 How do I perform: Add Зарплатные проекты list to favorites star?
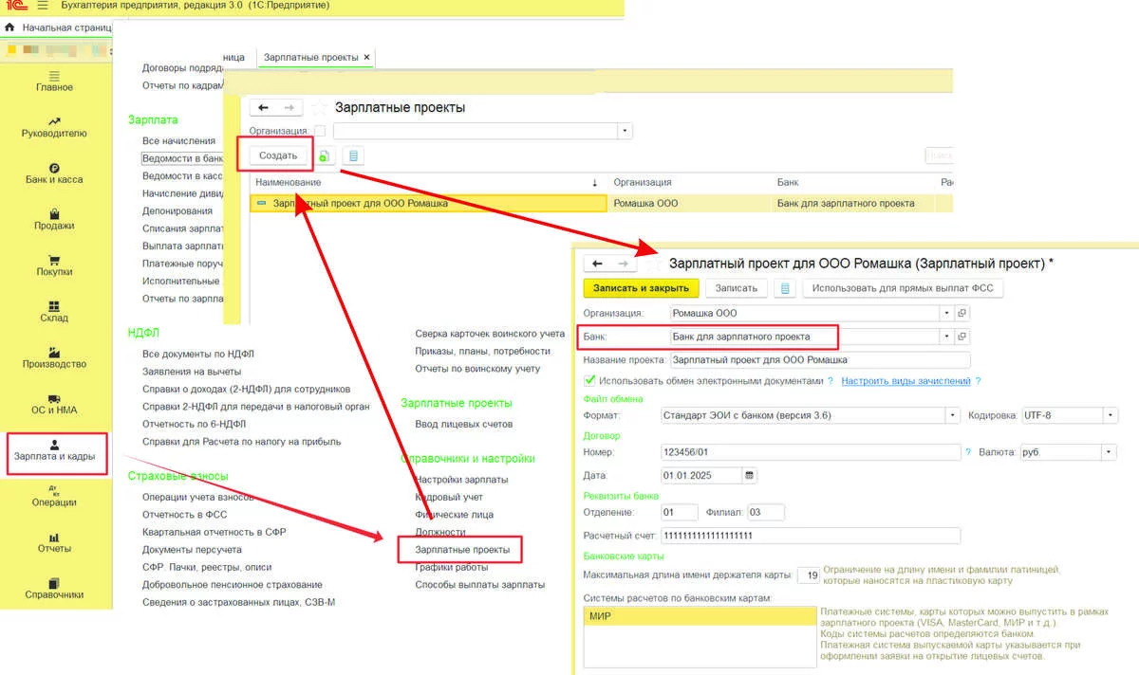coord(319,108)
